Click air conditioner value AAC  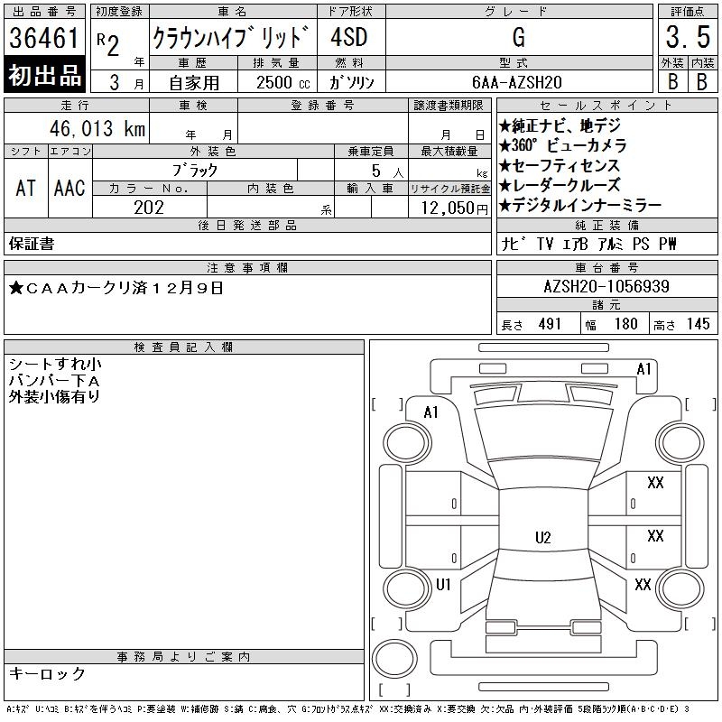69,188
